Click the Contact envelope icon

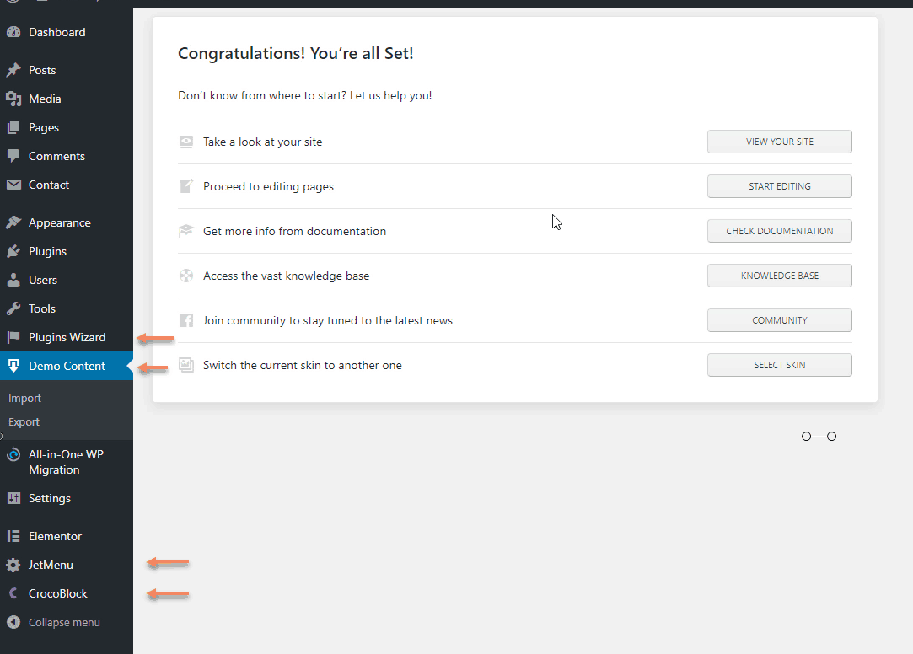(13, 185)
